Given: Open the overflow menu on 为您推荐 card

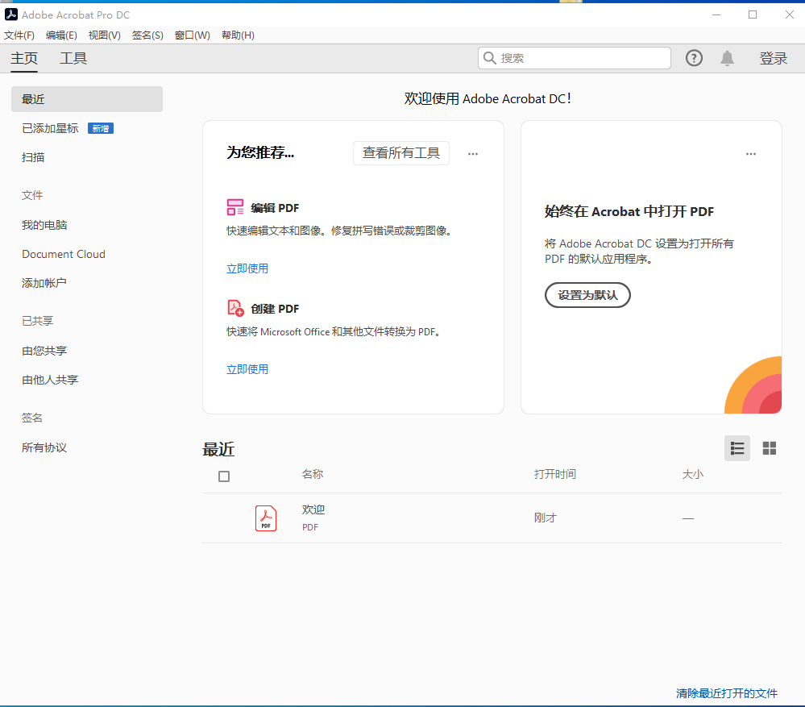Looking at the screenshot, I should [x=473, y=153].
